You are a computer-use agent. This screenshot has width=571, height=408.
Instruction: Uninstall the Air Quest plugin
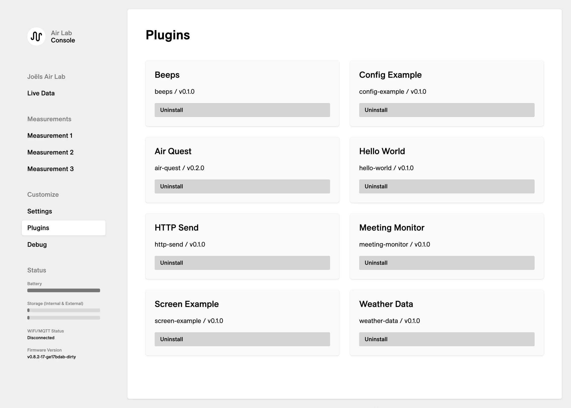[242, 186]
